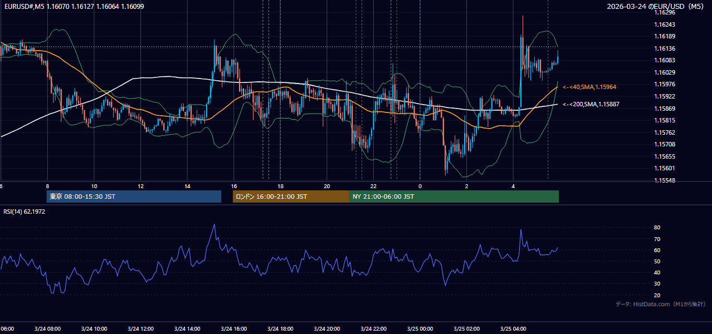Click hour label 4 on price chart axis
The width and height of the screenshot is (712, 334).
(x=513, y=186)
